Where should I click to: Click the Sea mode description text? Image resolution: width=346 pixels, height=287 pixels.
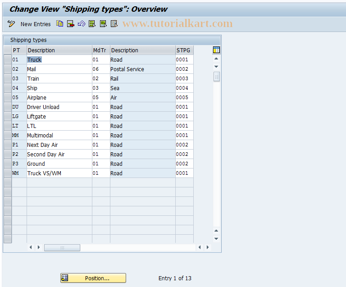(115, 88)
